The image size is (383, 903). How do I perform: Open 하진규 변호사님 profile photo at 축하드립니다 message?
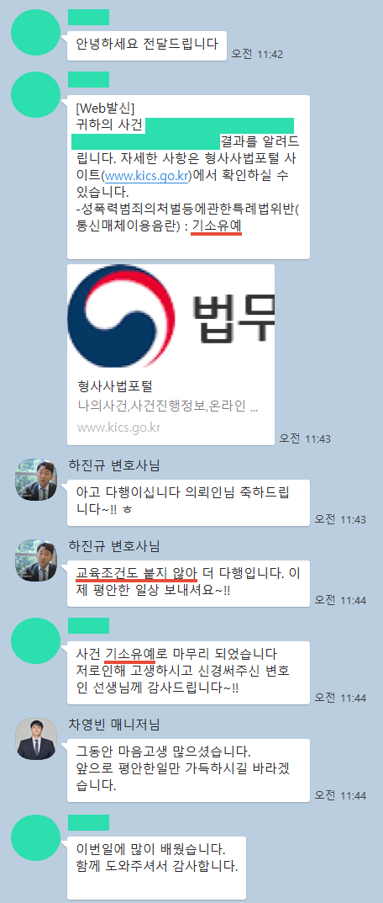[x=36, y=480]
